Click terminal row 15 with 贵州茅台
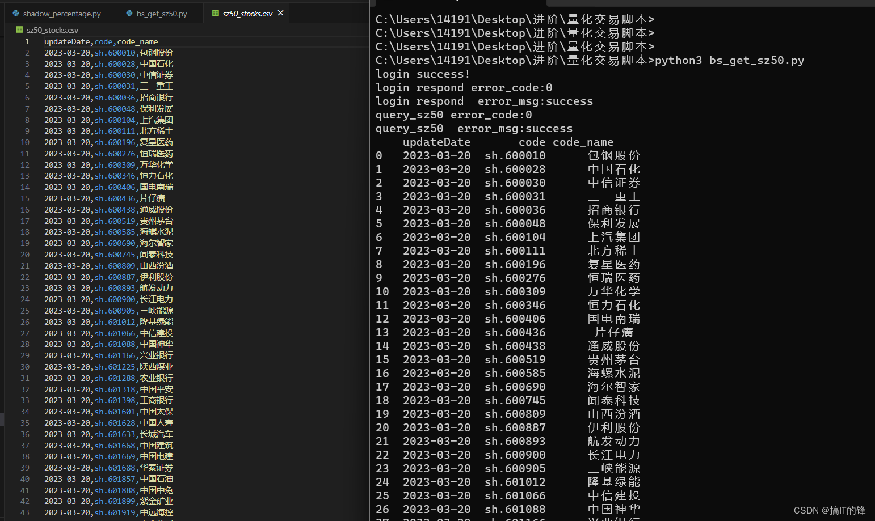Screen dimensions: 875x521 (x=508, y=359)
